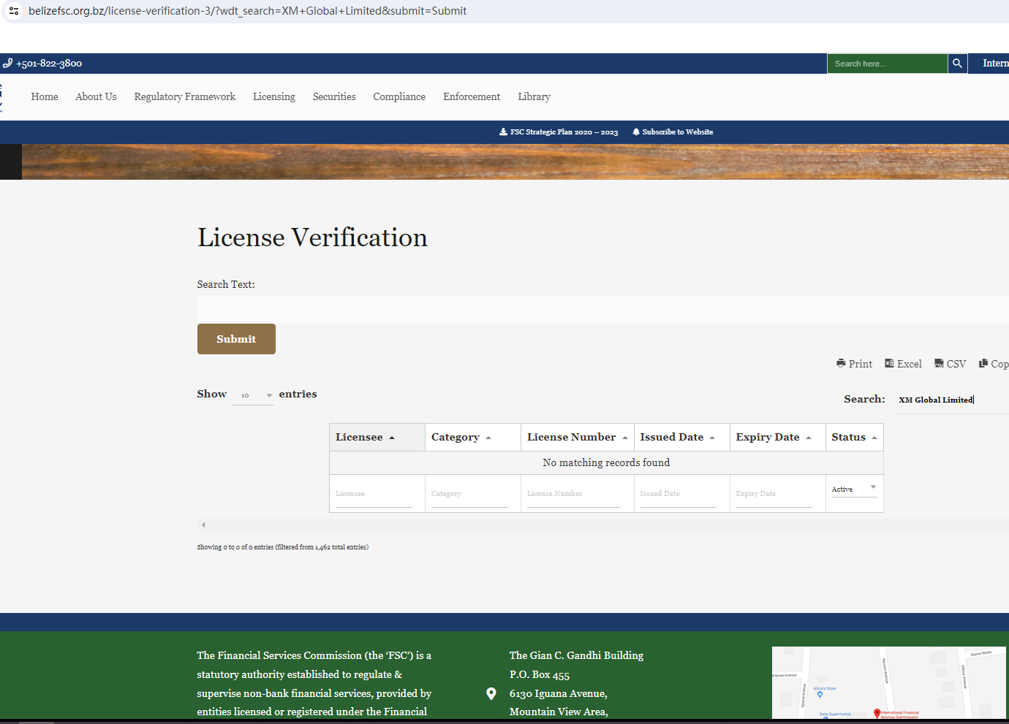Click the magnifier search icon in header
The width and height of the screenshot is (1009, 724).
(957, 64)
